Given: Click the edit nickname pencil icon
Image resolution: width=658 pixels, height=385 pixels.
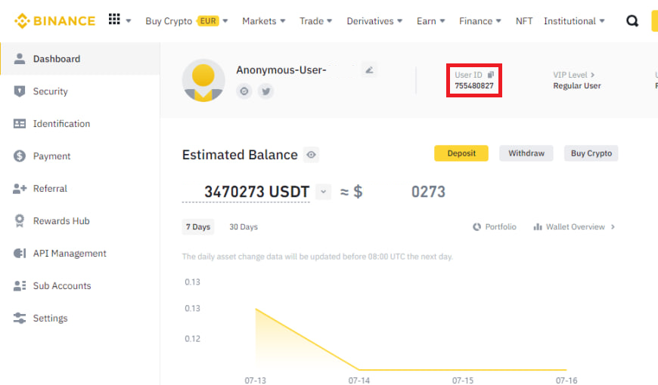Looking at the screenshot, I should [x=369, y=70].
